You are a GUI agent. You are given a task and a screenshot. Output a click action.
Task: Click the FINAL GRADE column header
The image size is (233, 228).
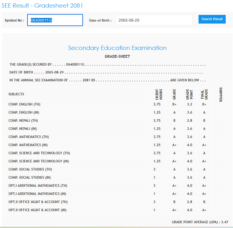point(204,95)
